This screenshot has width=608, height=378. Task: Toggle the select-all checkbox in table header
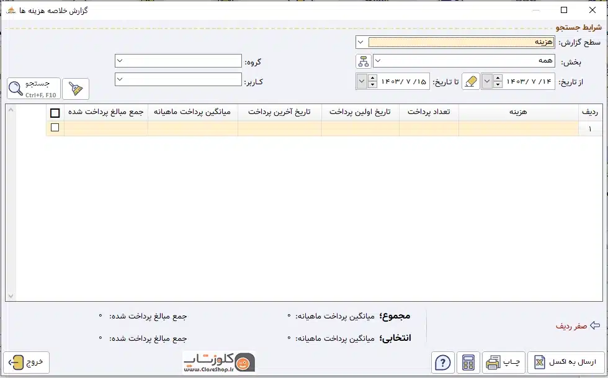55,113
